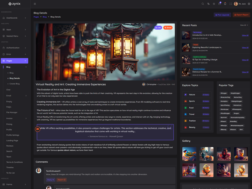The image size is (252, 189).
Task: Open the notifications bell icon
Action: point(225,4)
